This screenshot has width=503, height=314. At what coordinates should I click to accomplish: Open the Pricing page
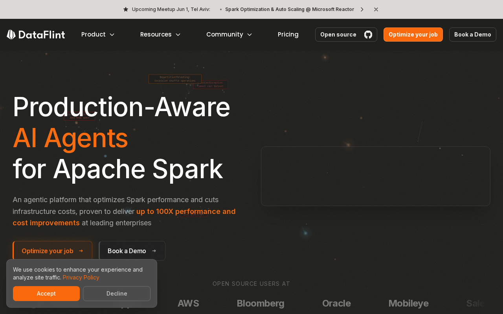pyautogui.click(x=288, y=35)
